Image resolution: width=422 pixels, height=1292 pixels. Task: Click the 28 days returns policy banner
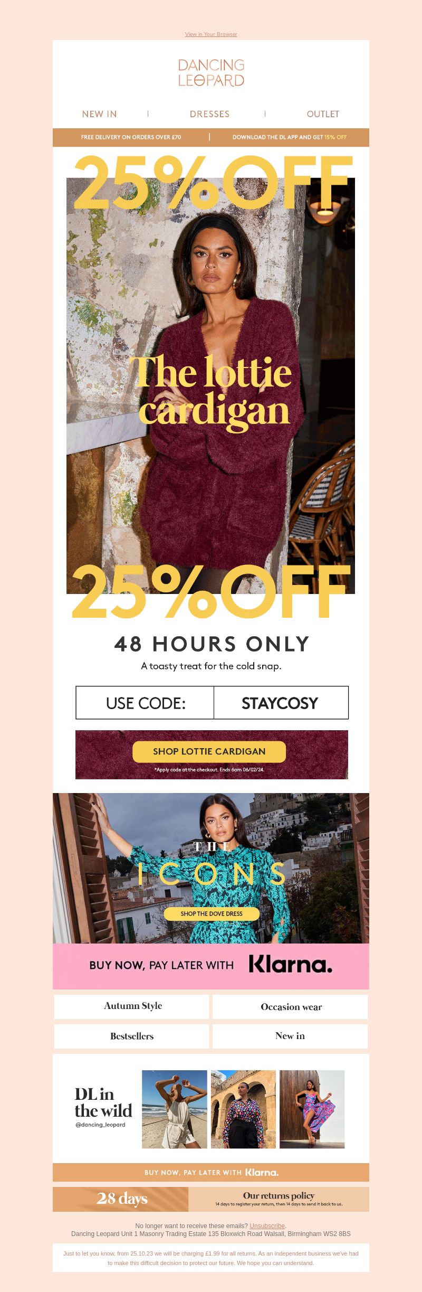pyautogui.click(x=211, y=1199)
